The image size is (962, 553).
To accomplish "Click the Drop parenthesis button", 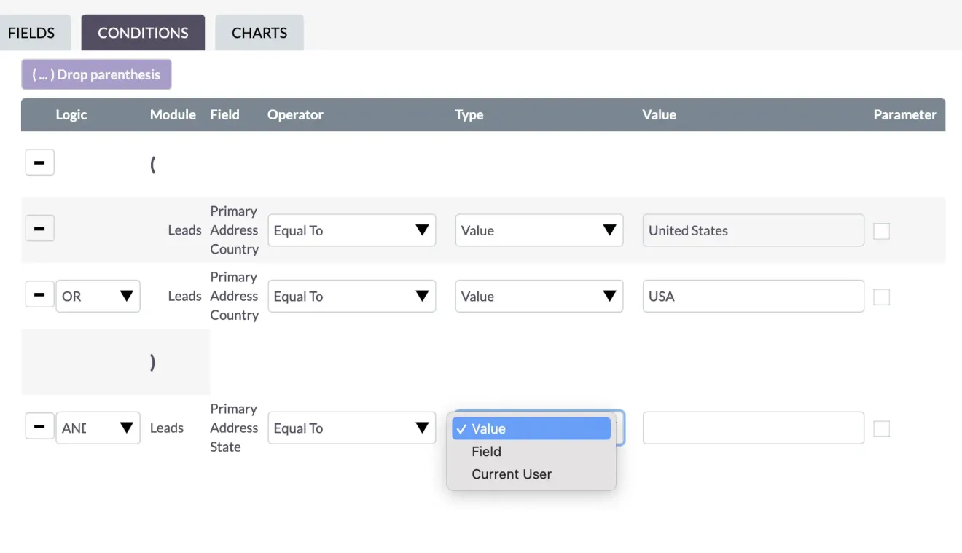I will pos(96,74).
